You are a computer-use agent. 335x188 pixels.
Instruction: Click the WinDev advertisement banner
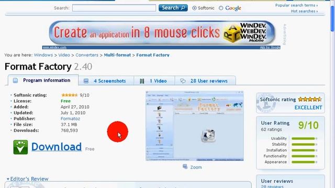coord(162,33)
